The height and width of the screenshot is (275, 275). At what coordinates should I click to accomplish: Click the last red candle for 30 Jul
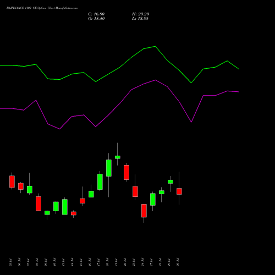coord(179,191)
